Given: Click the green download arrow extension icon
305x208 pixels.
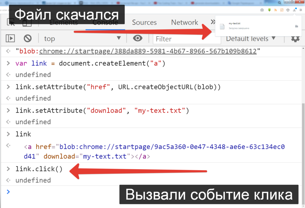Looking at the screenshot, I should coord(269,10).
